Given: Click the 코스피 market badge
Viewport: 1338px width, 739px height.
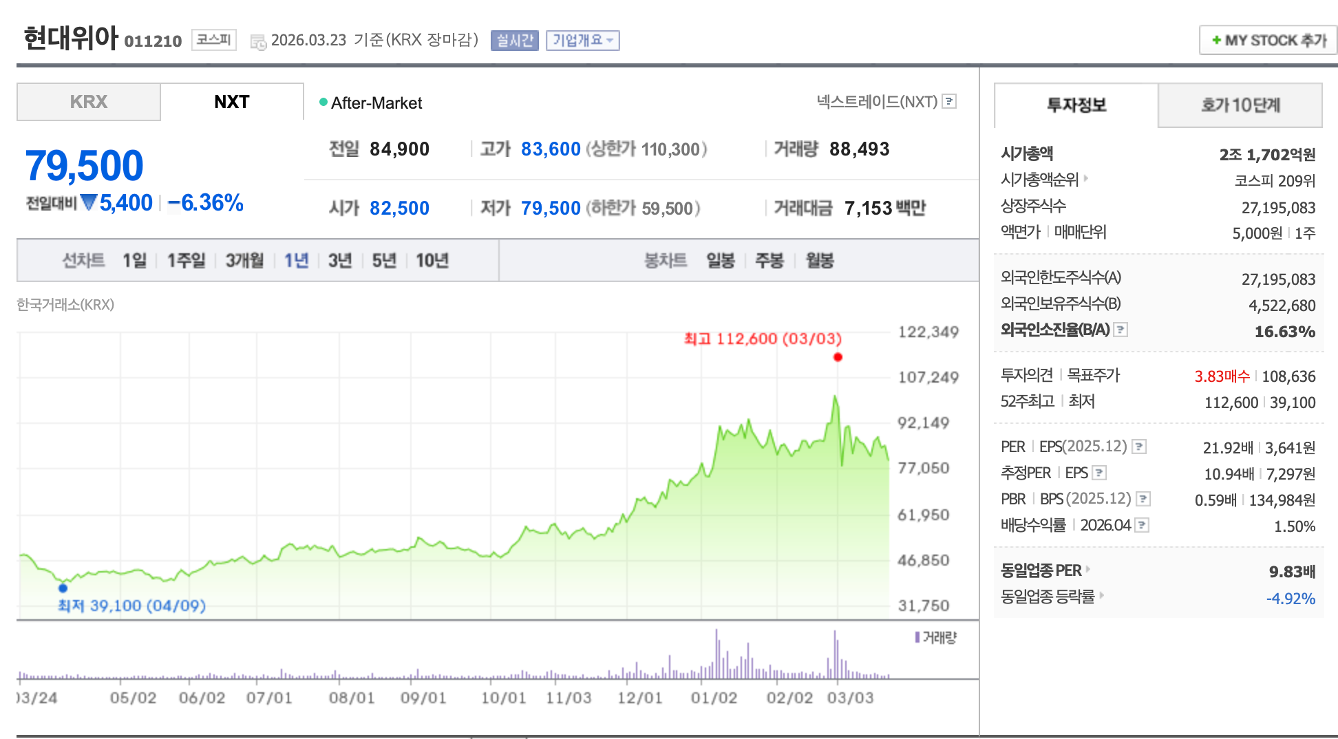Looking at the screenshot, I should 214,40.
